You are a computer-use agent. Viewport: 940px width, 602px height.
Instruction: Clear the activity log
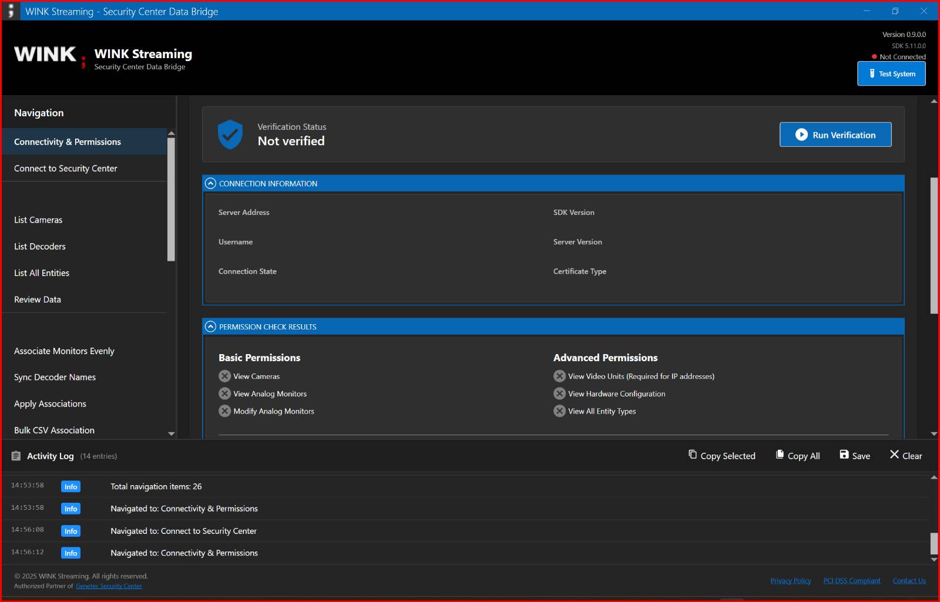pos(906,456)
